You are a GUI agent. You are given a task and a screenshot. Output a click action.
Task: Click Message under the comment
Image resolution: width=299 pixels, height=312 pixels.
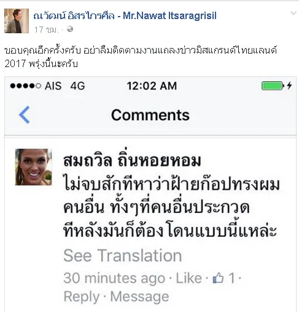(140, 297)
